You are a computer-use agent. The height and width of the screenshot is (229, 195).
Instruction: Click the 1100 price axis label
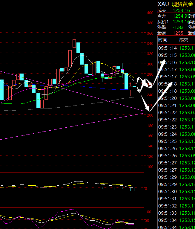[x=149, y=167]
